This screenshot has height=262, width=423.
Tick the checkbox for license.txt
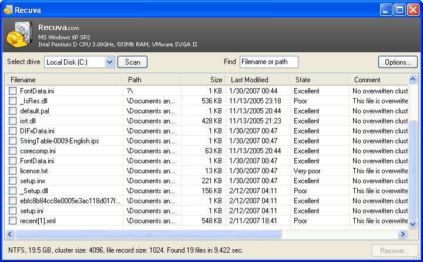[12, 171]
